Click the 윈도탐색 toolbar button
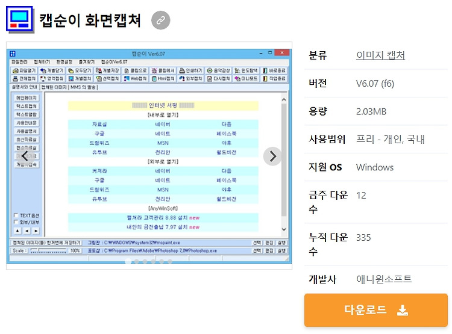 [x=246, y=70]
